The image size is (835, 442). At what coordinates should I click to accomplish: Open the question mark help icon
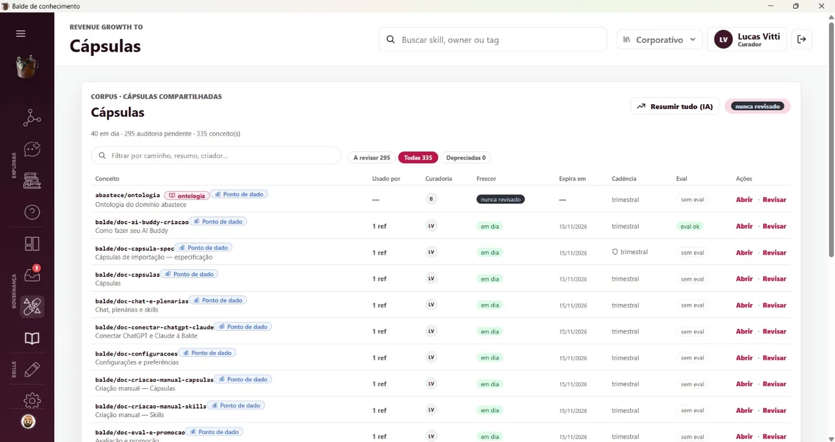32,212
